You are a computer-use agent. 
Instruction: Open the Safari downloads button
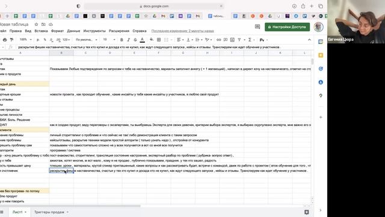[x=294, y=6]
